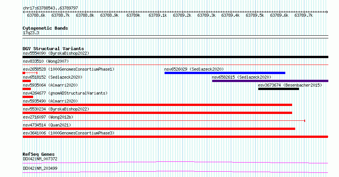Select the long red nsv5530234 variant bar
Image resolution: width=339 pixels, height=177 pixels.
coord(157,113)
